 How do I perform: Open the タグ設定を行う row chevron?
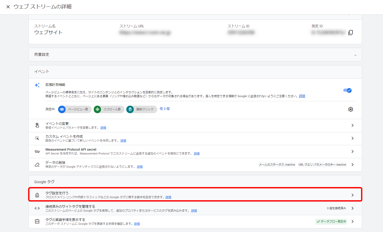353,195
